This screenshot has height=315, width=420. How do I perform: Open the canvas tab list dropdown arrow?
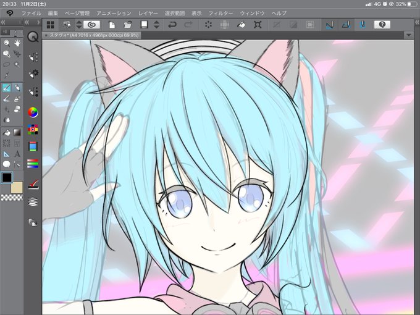coord(408,35)
